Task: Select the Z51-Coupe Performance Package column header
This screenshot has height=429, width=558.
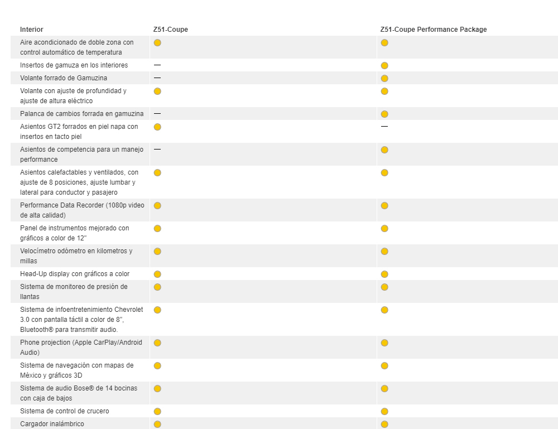Action: click(434, 30)
